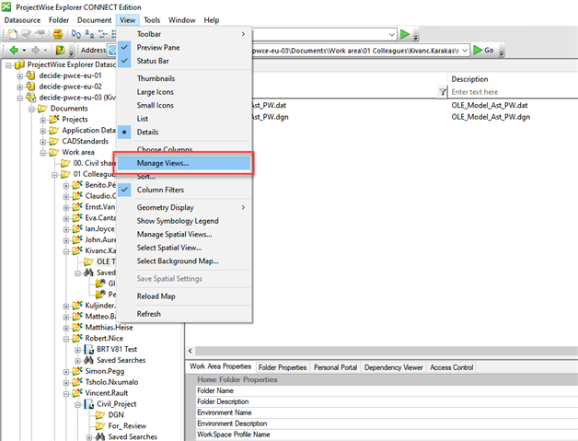This screenshot has width=578, height=441.
Task: Click the decide-pwce-eu-02 datasource icon
Action: click(x=31, y=87)
